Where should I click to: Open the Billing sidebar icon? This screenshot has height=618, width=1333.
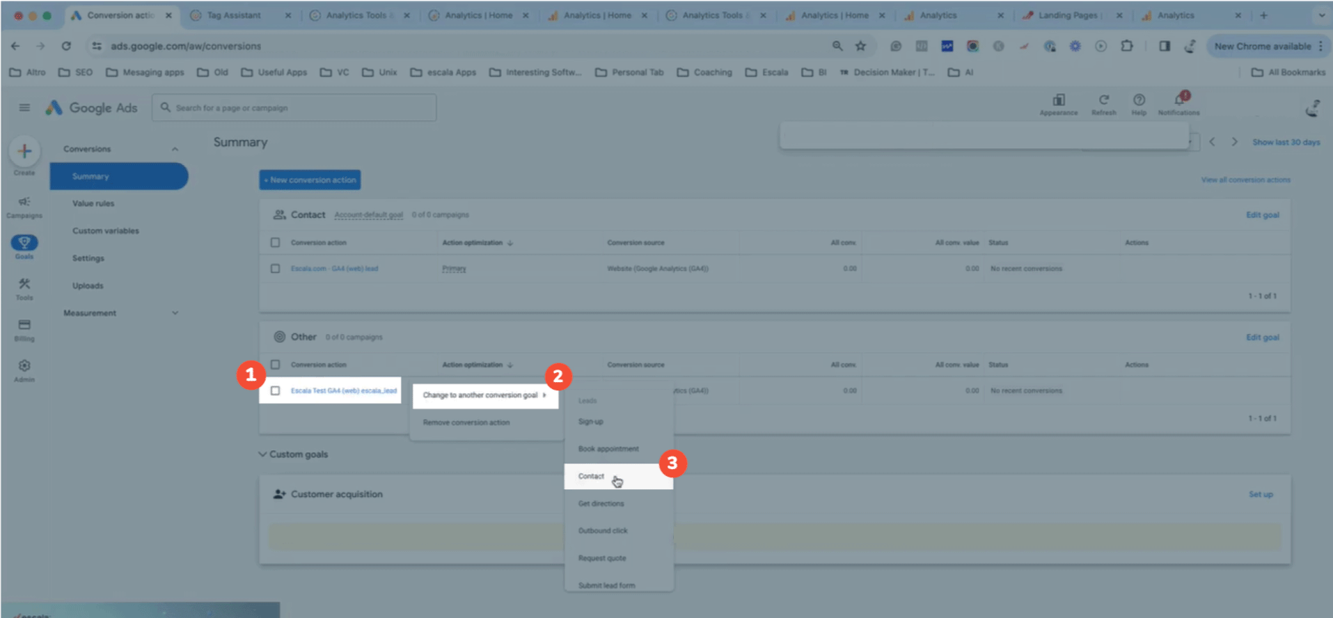(24, 325)
